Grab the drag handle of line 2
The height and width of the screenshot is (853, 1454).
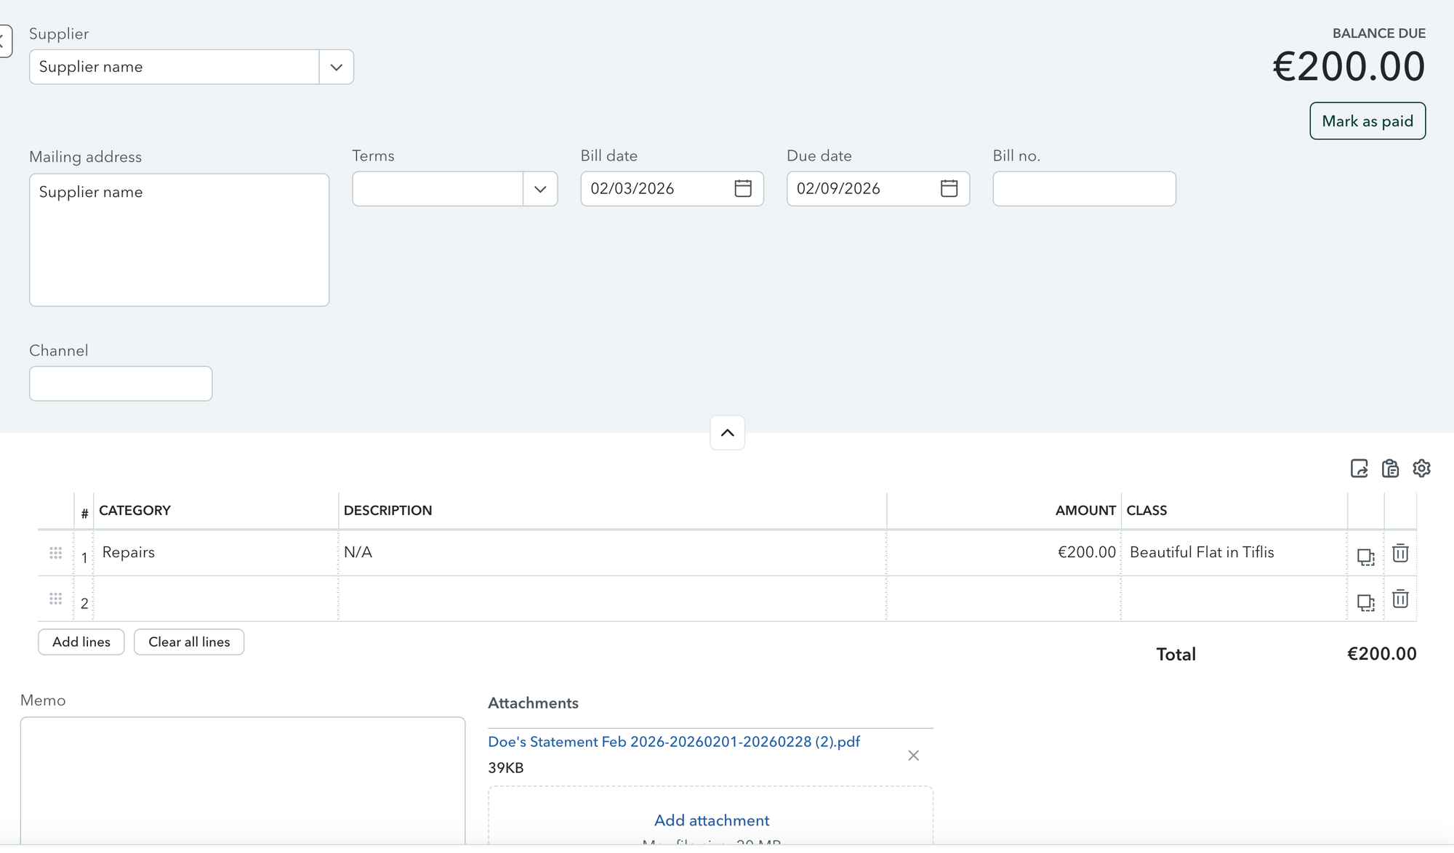(x=55, y=599)
